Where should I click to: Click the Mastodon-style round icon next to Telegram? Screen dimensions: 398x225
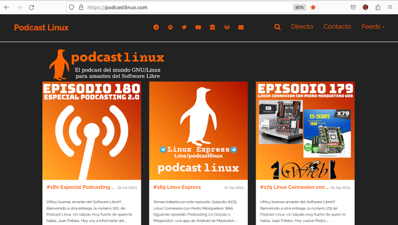(170, 27)
